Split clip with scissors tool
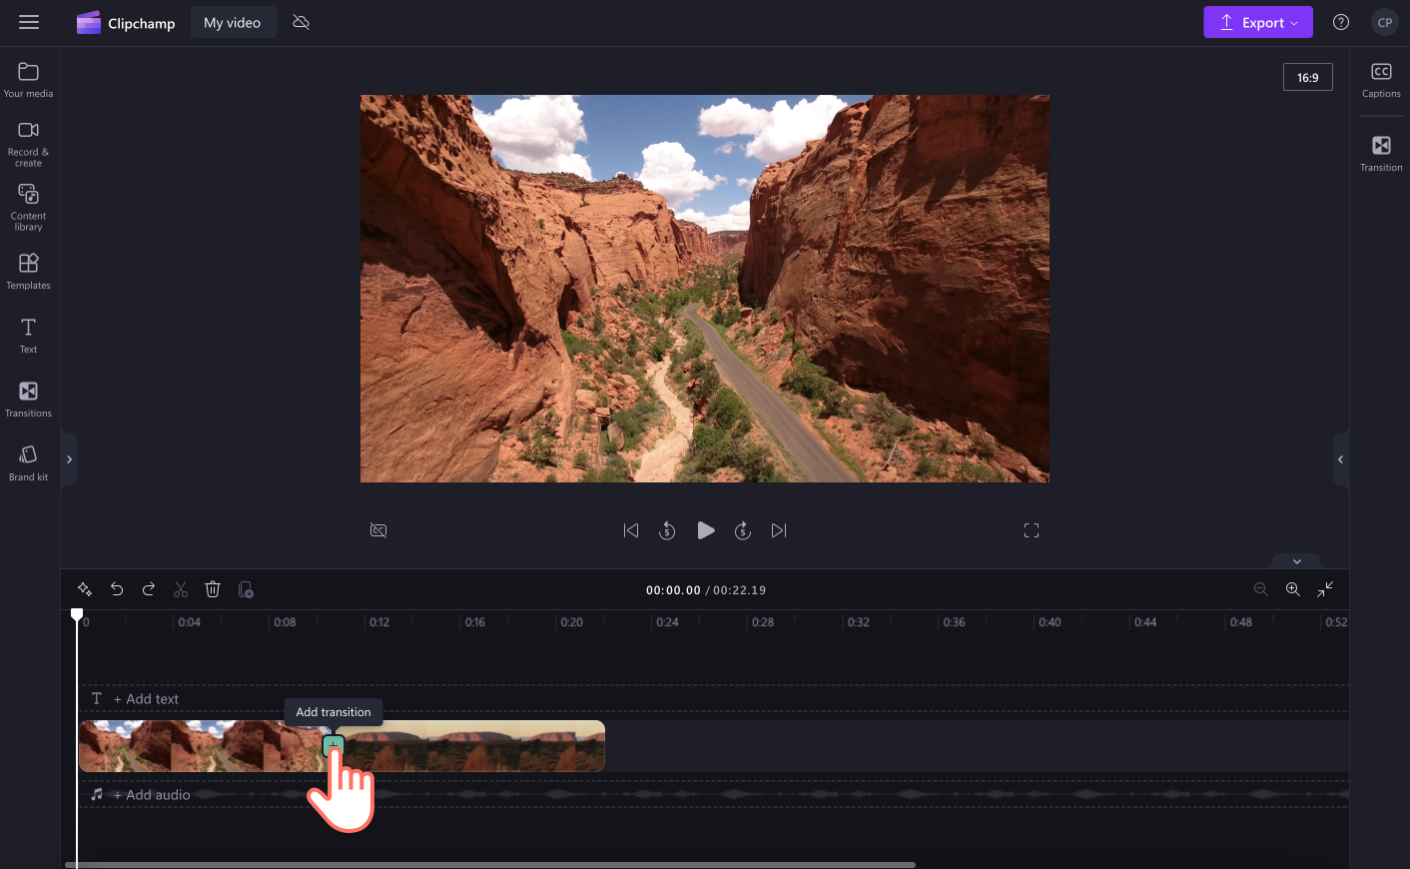1410x869 pixels. 181,589
